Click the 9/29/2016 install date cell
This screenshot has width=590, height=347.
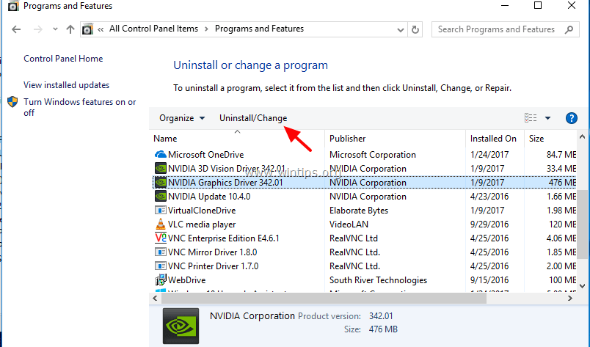pyautogui.click(x=489, y=224)
